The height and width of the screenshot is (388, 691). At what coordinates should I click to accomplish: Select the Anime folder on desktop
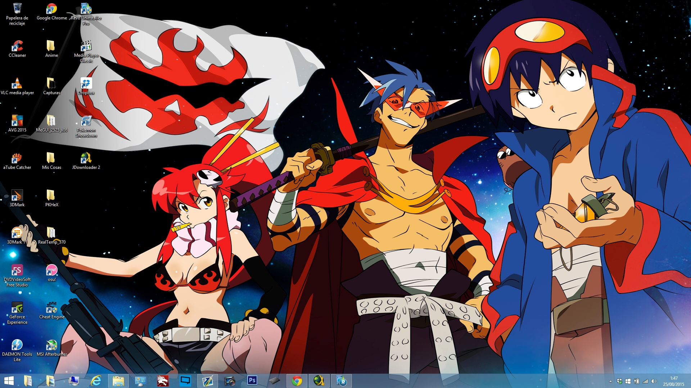pos(51,49)
